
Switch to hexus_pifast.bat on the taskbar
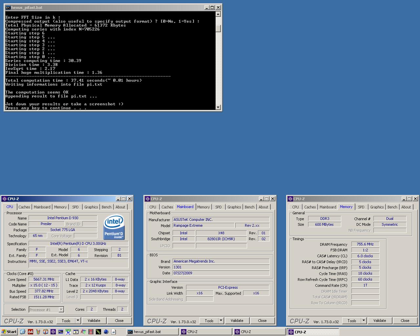point(152,332)
